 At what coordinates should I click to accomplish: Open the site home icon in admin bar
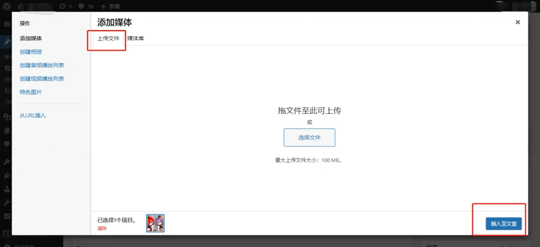(21, 6)
